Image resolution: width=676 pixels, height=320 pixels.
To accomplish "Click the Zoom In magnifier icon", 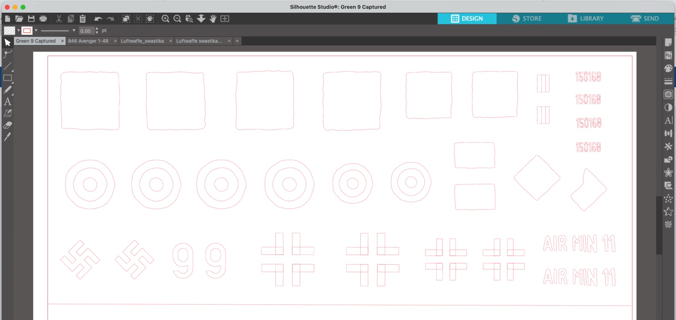I will click(166, 19).
